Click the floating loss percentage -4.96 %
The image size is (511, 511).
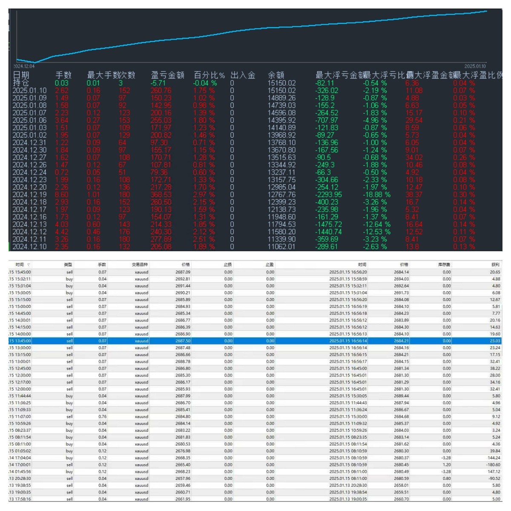point(375,120)
